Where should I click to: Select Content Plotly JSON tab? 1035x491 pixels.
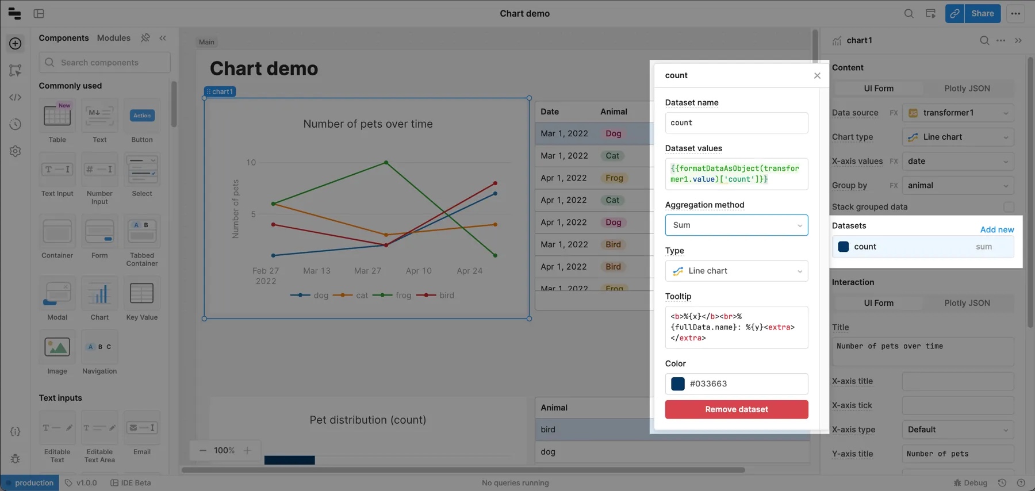click(967, 89)
